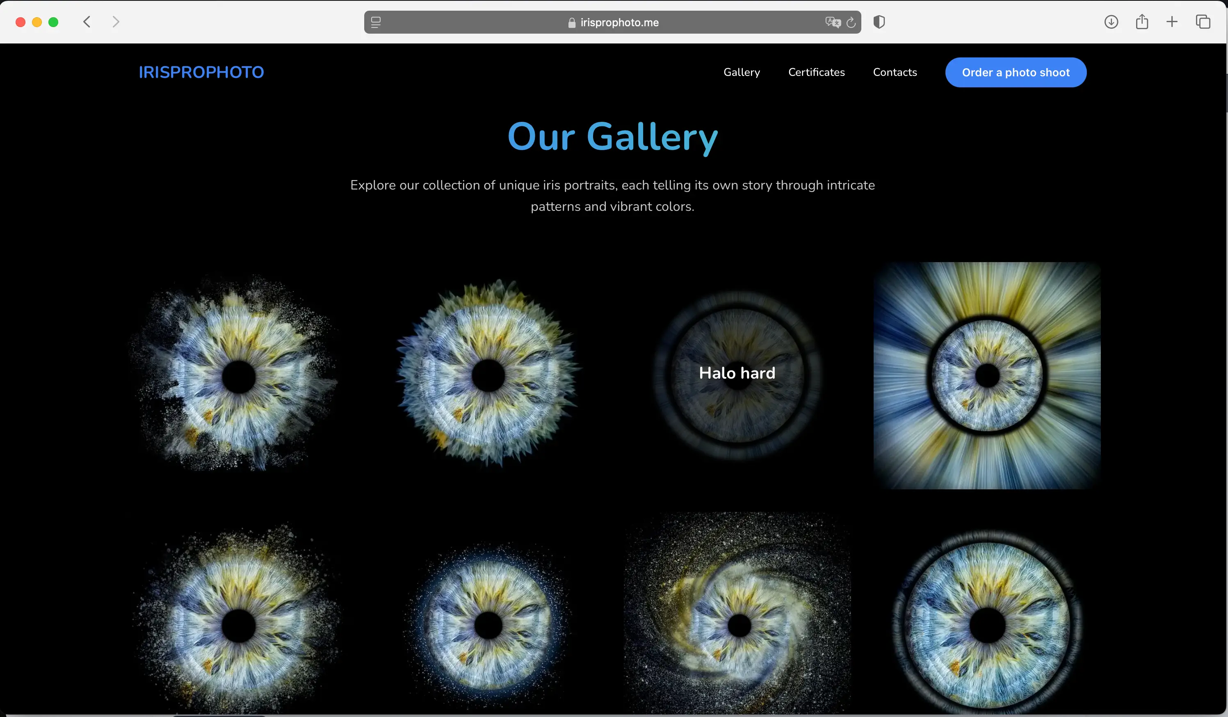Open the Safari sidebar panel
This screenshot has width=1228, height=717.
tap(376, 22)
